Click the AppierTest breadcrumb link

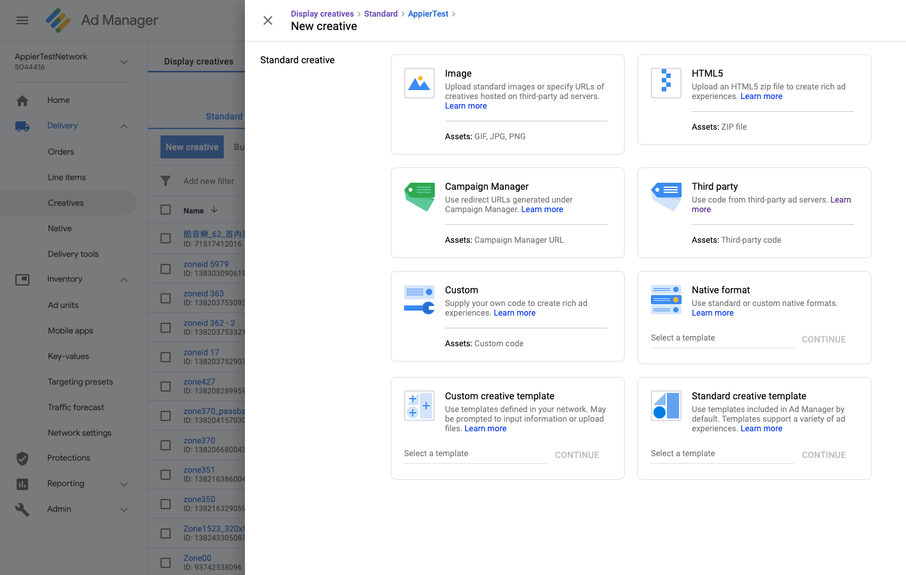428,13
